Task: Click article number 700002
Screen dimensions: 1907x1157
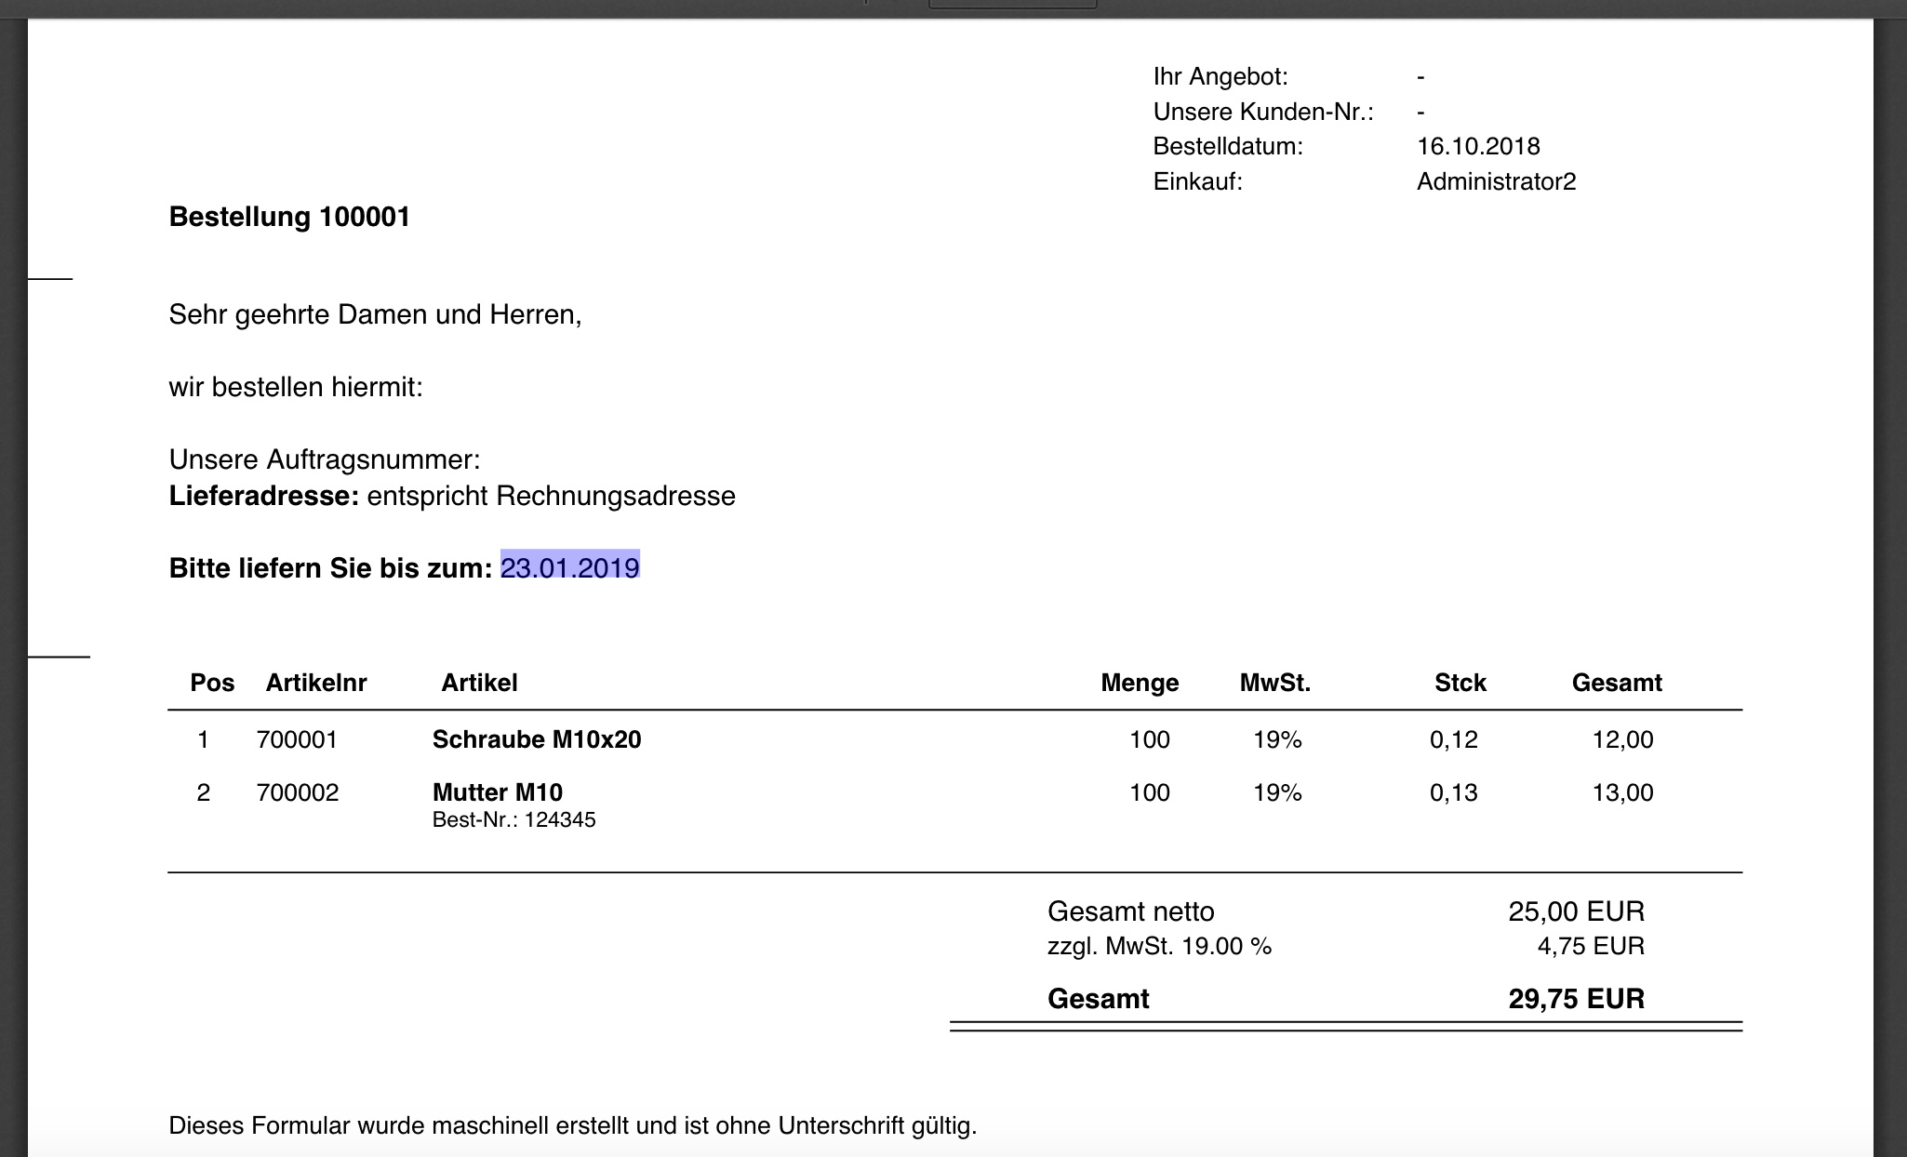Action: coord(297,792)
